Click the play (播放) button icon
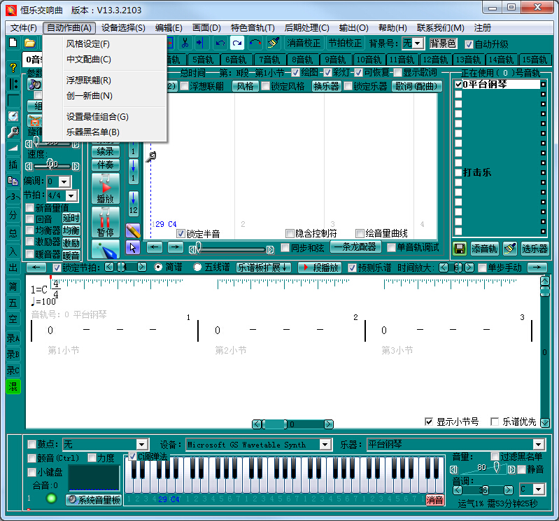 (106, 189)
